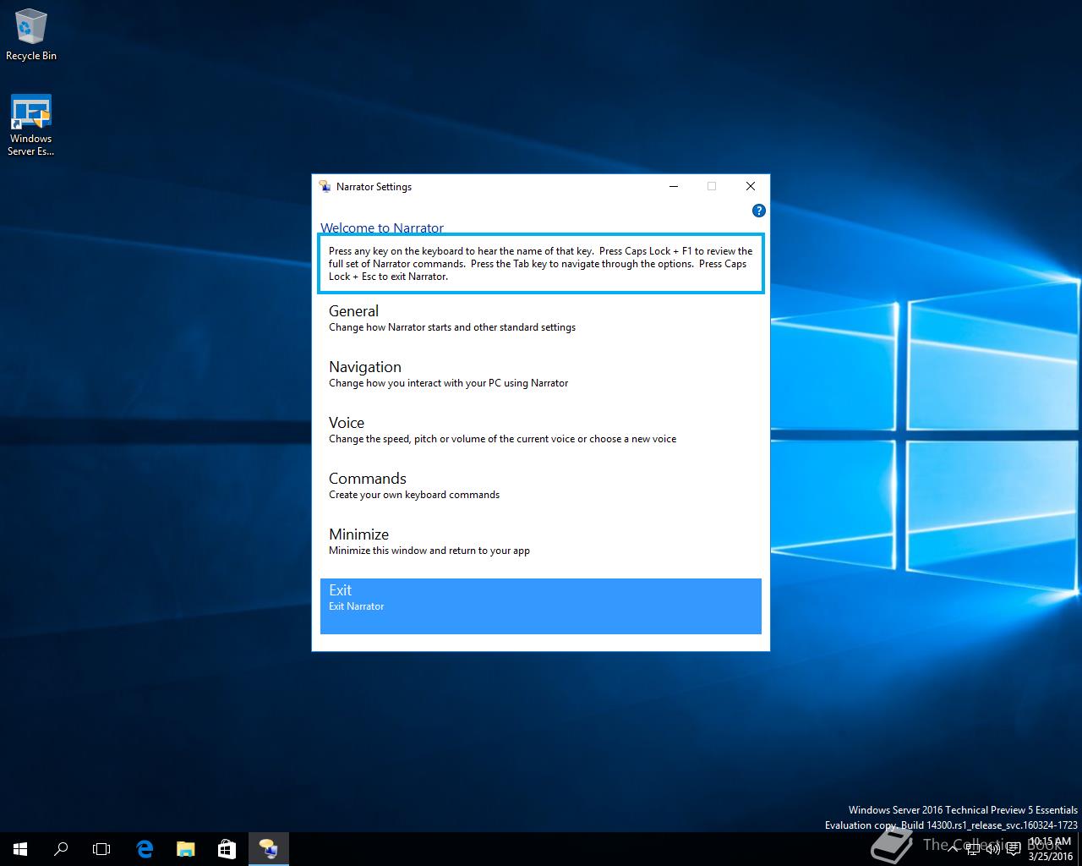The height and width of the screenshot is (866, 1082).
Task: Click Exit to exit Narrator
Action: coord(541,606)
